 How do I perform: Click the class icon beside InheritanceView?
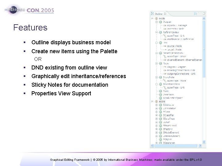[160, 84]
